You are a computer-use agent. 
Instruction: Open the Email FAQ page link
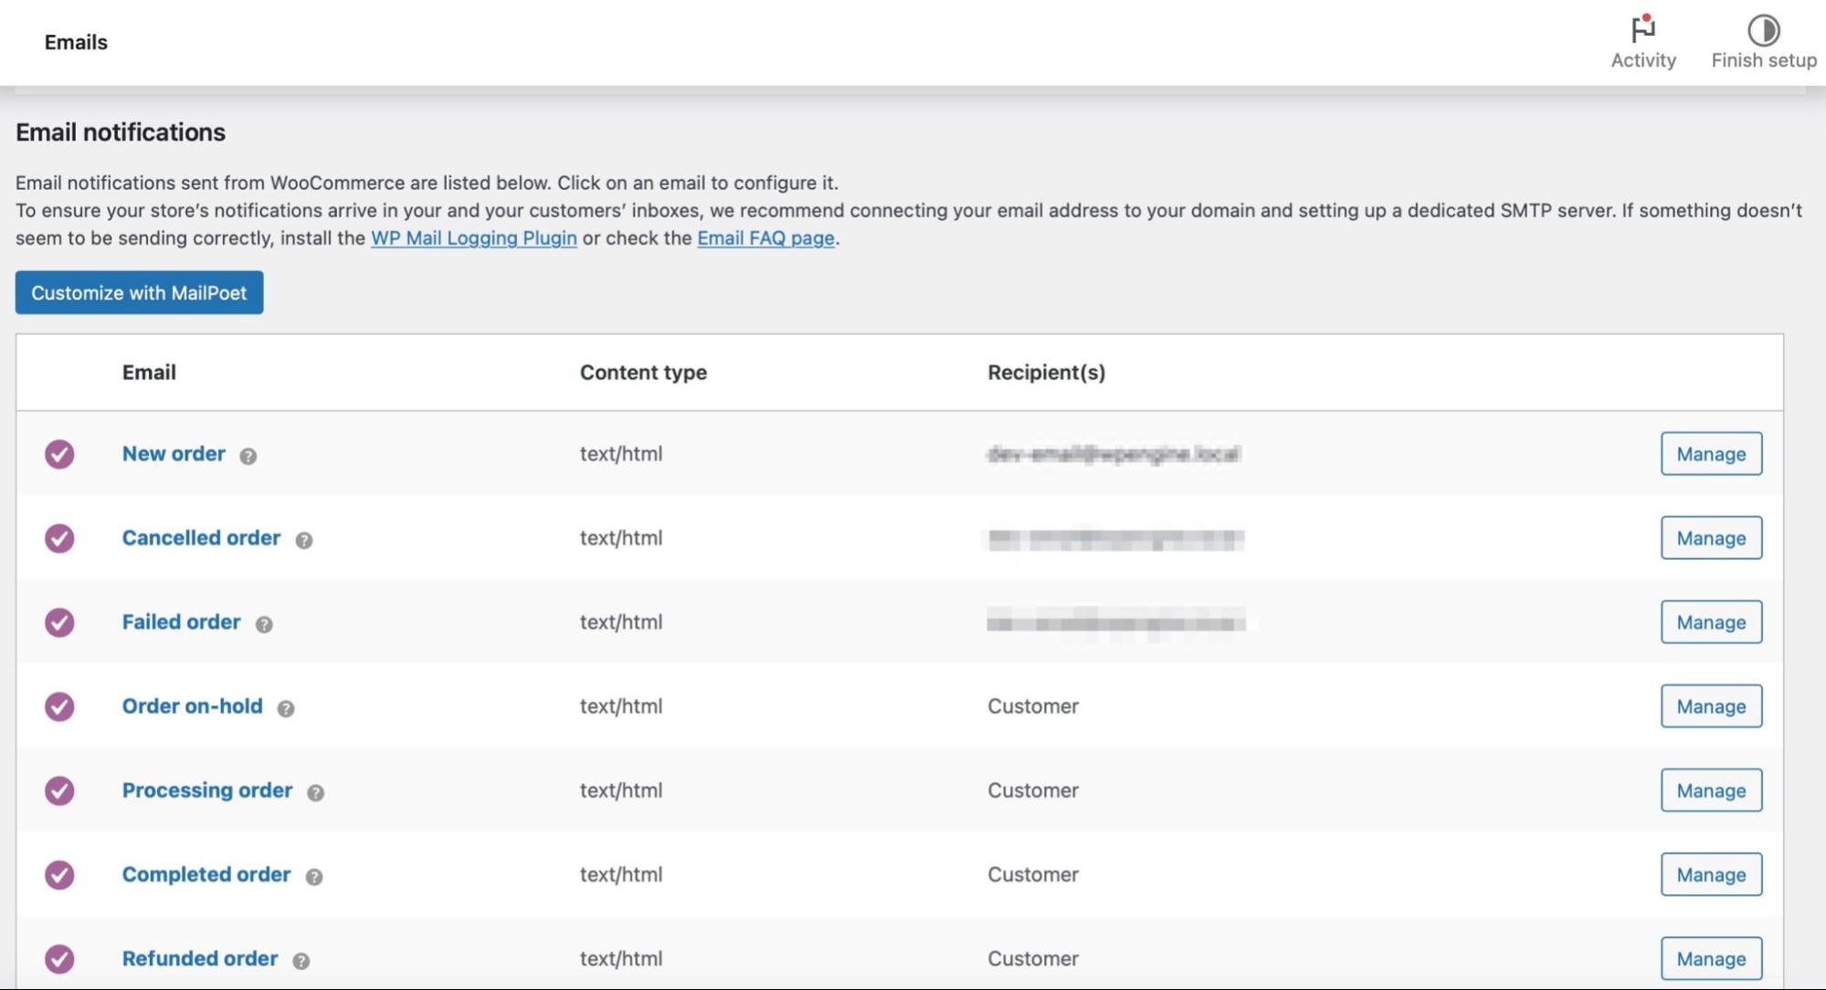765,238
